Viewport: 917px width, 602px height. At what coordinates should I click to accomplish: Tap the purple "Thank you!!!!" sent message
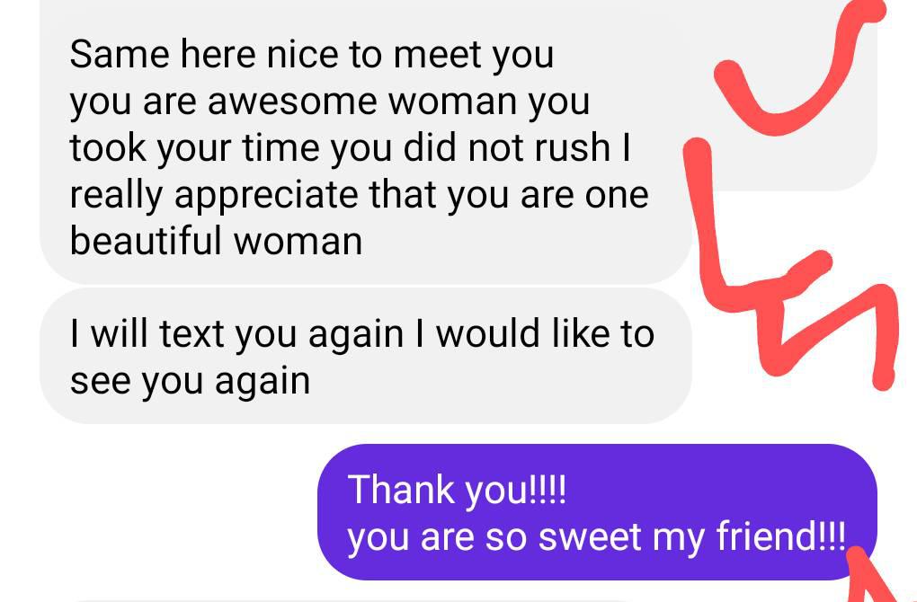pyautogui.click(x=597, y=512)
